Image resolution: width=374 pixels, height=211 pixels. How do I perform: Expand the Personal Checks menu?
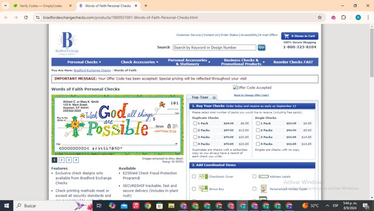84,62
